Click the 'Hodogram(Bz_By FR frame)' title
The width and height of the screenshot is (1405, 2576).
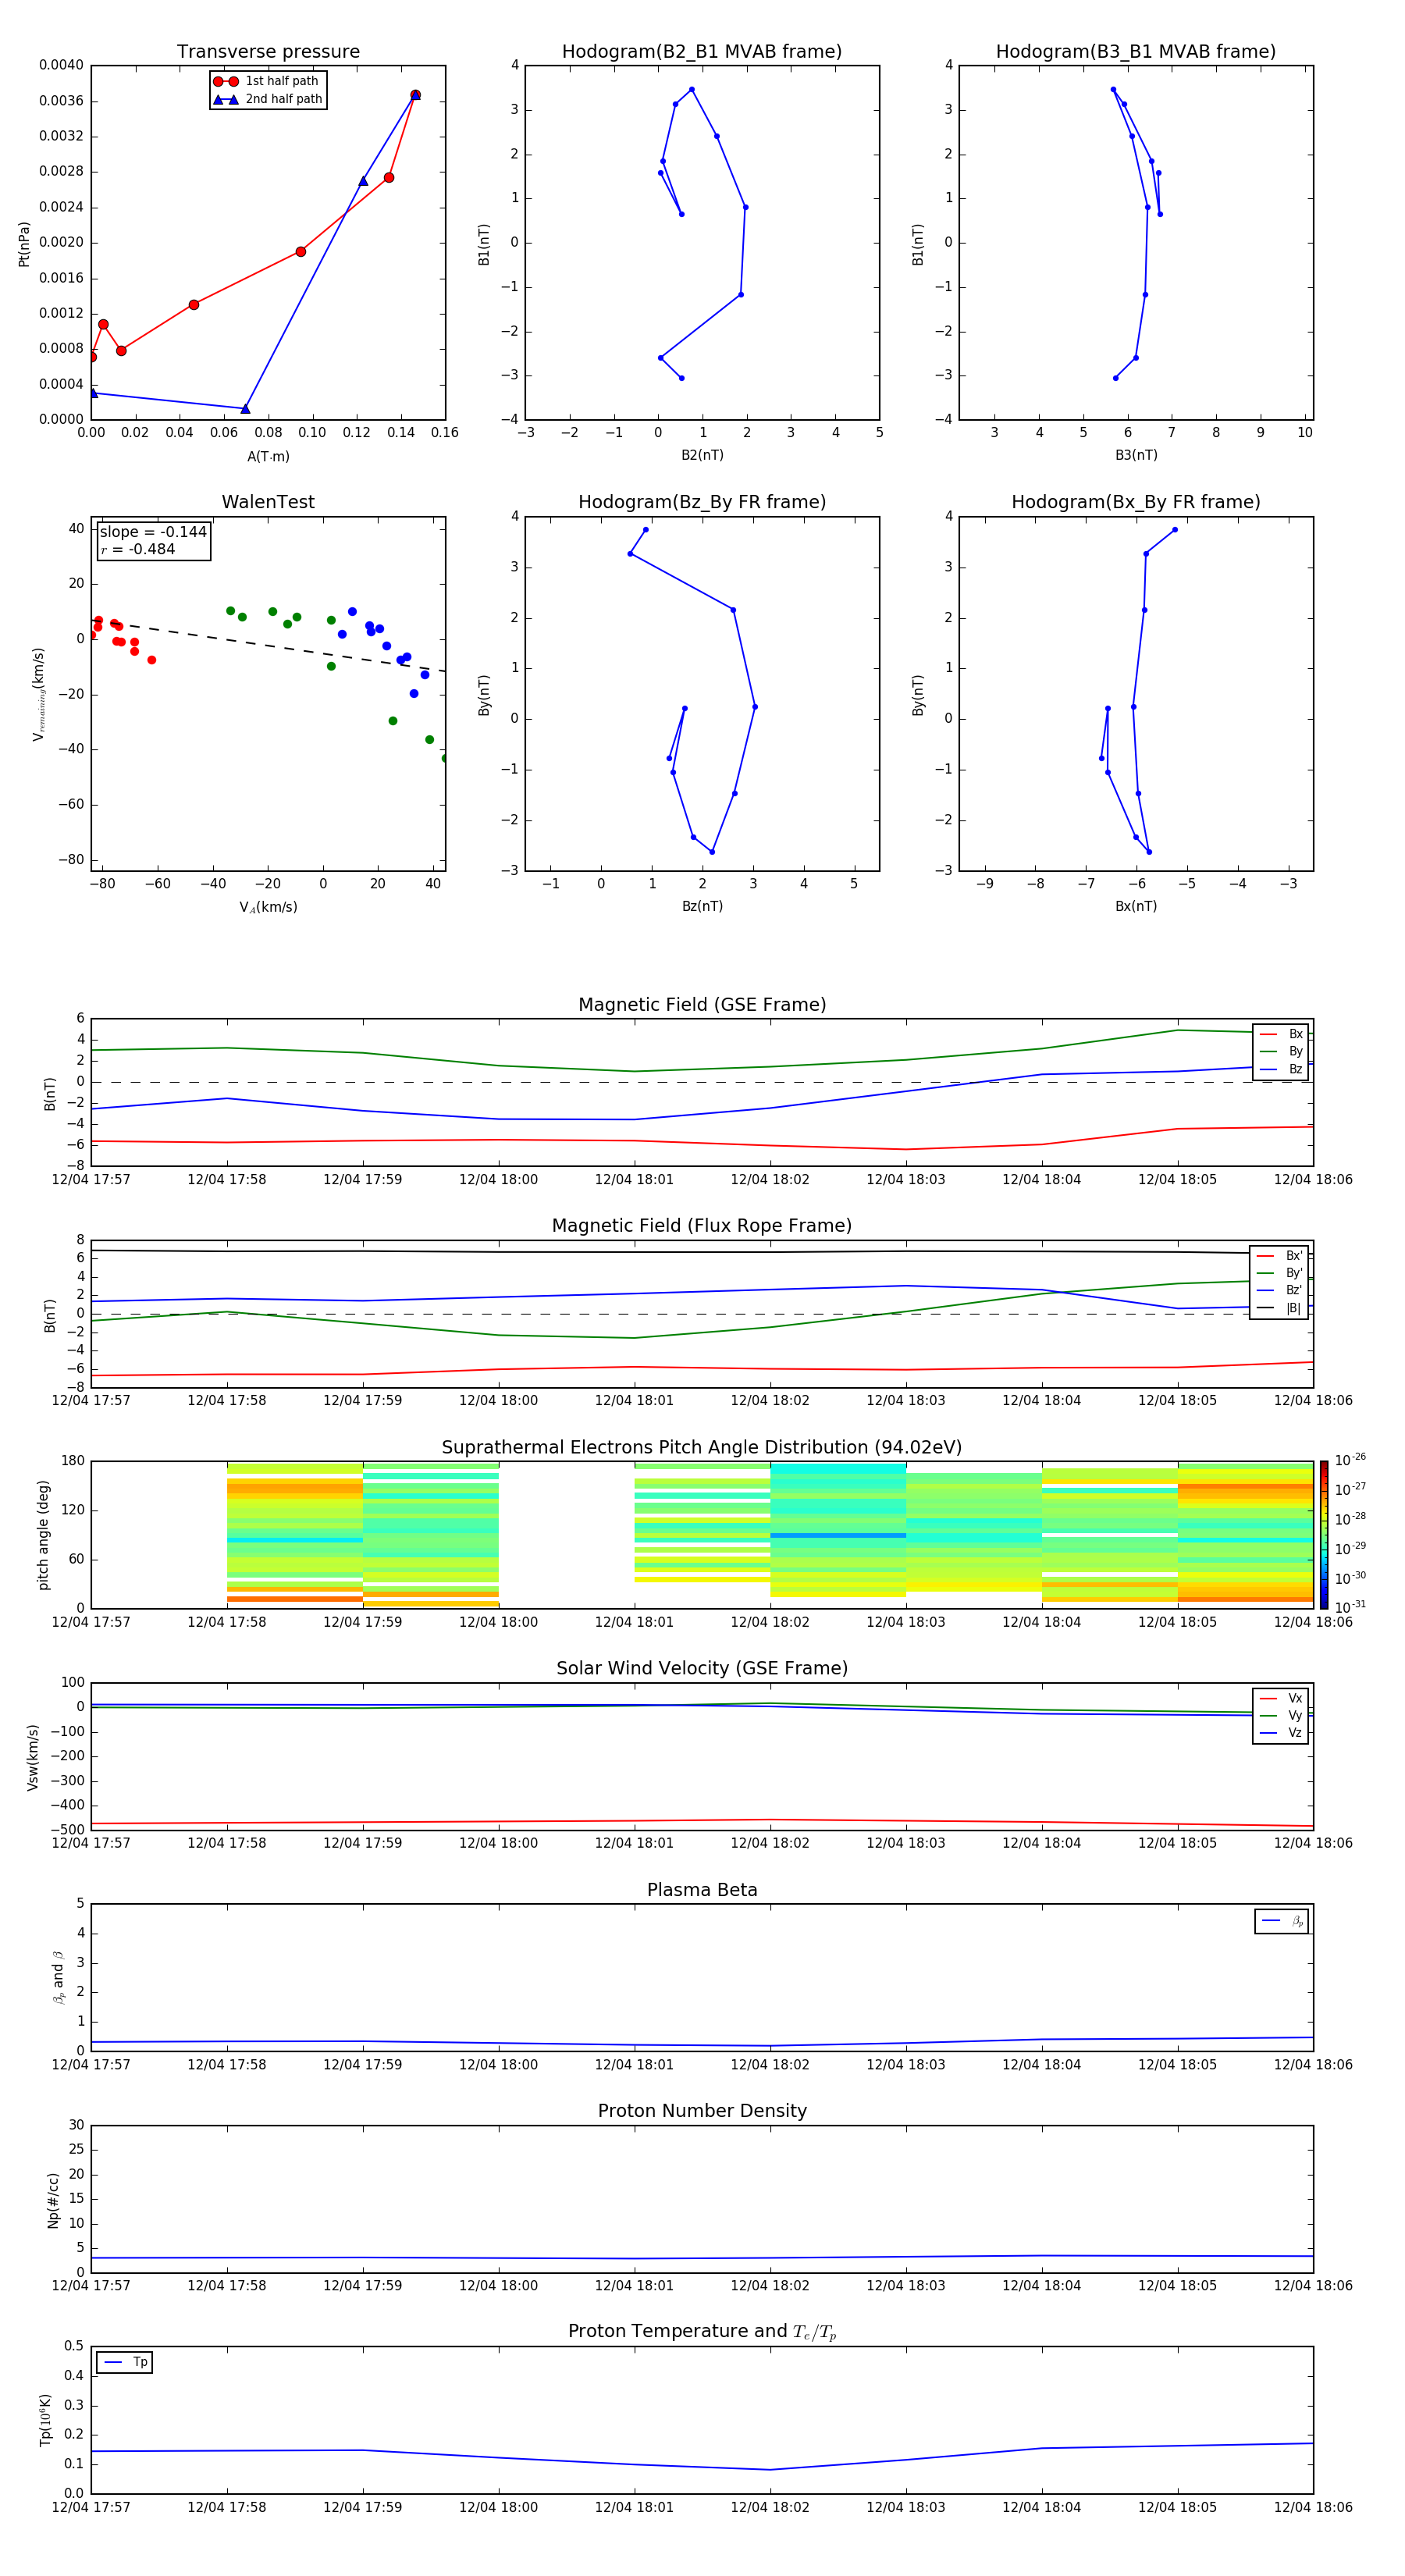point(702,502)
